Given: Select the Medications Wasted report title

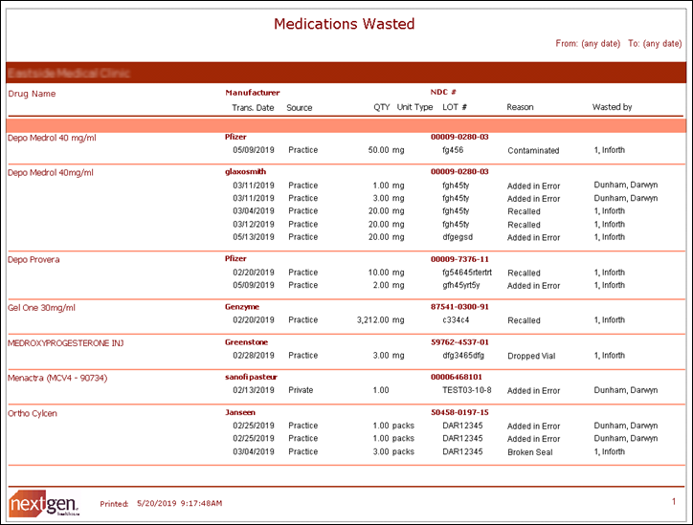Looking at the screenshot, I should pos(345,24).
